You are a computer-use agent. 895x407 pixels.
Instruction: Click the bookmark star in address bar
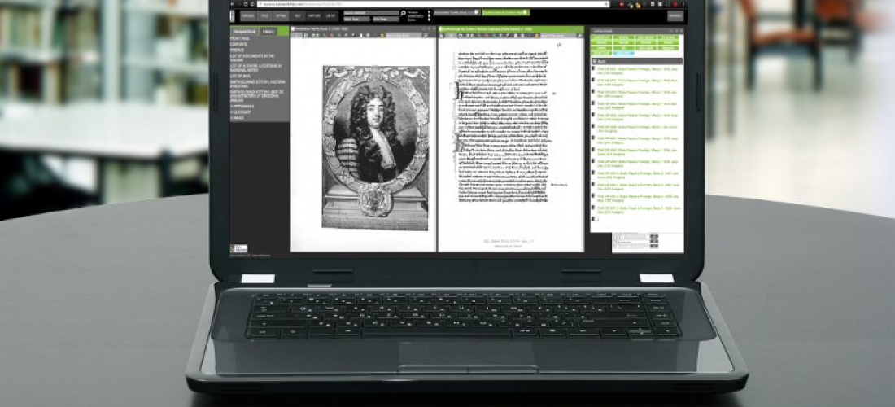605,4
